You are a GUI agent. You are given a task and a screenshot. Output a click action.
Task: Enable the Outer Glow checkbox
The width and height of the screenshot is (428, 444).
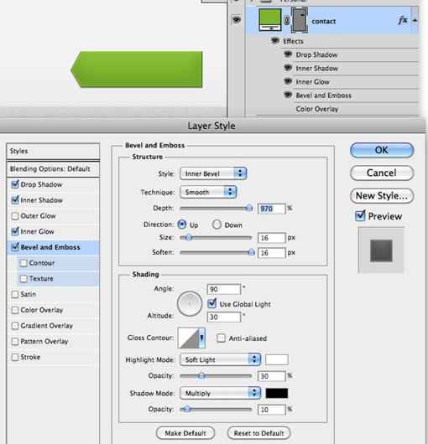pos(15,216)
